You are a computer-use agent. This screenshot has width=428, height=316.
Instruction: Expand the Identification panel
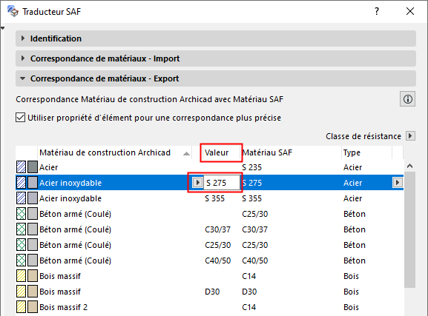tap(216, 38)
